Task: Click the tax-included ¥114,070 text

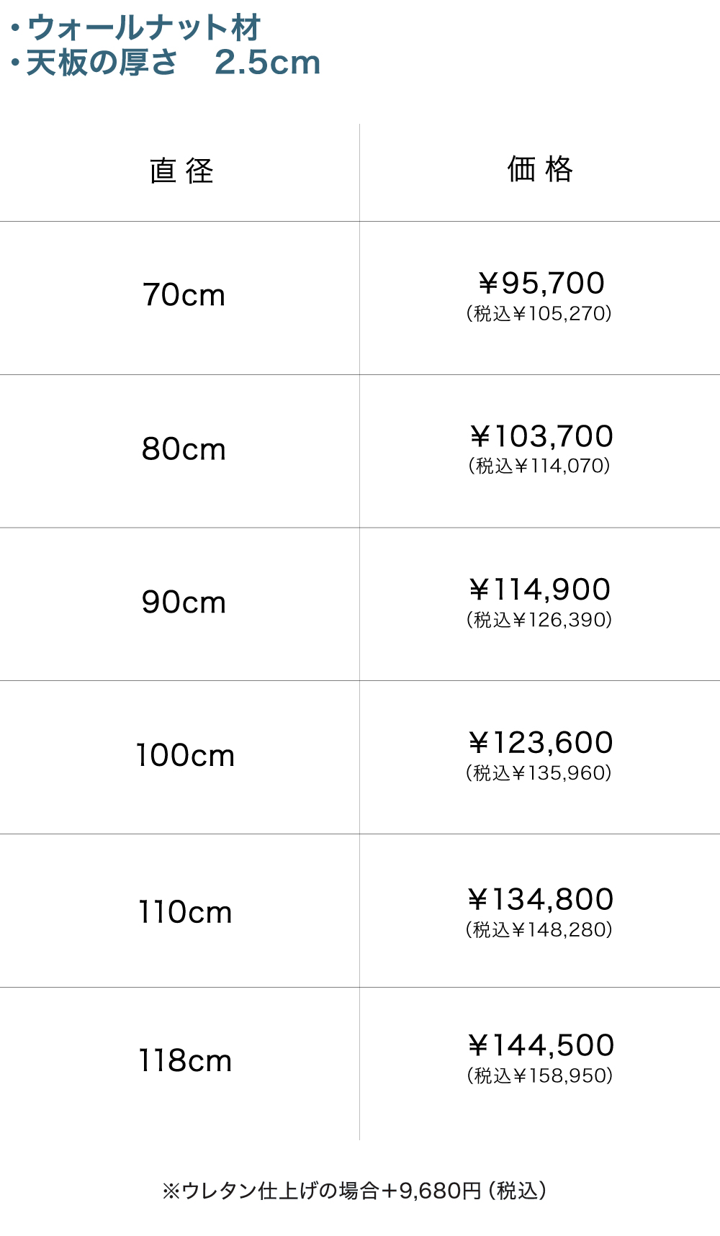Action: (539, 466)
